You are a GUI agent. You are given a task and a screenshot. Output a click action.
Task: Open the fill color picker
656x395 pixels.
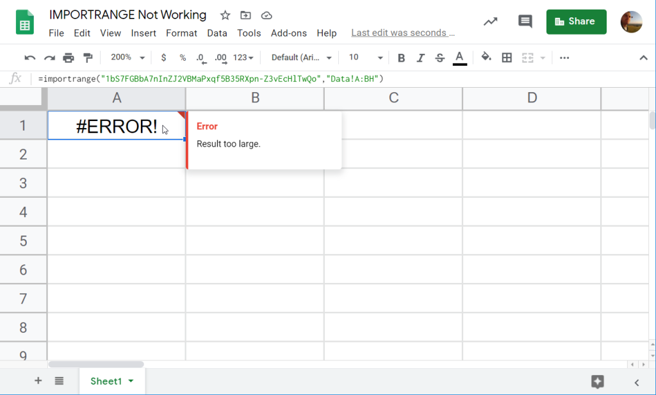pyautogui.click(x=485, y=58)
